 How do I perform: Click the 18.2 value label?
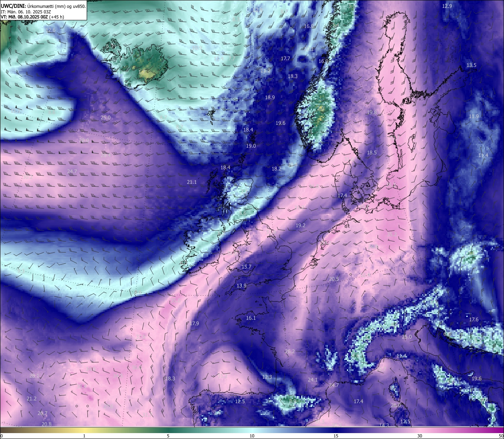[x=276, y=169]
